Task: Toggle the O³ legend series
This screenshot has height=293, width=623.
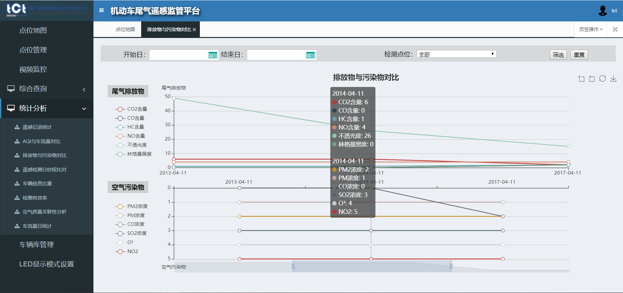Action: point(124,242)
